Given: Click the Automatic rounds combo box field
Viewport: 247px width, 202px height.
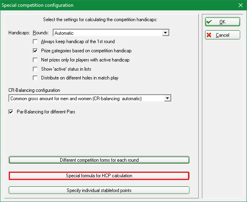Looking at the screenshot, I should click(111, 33).
